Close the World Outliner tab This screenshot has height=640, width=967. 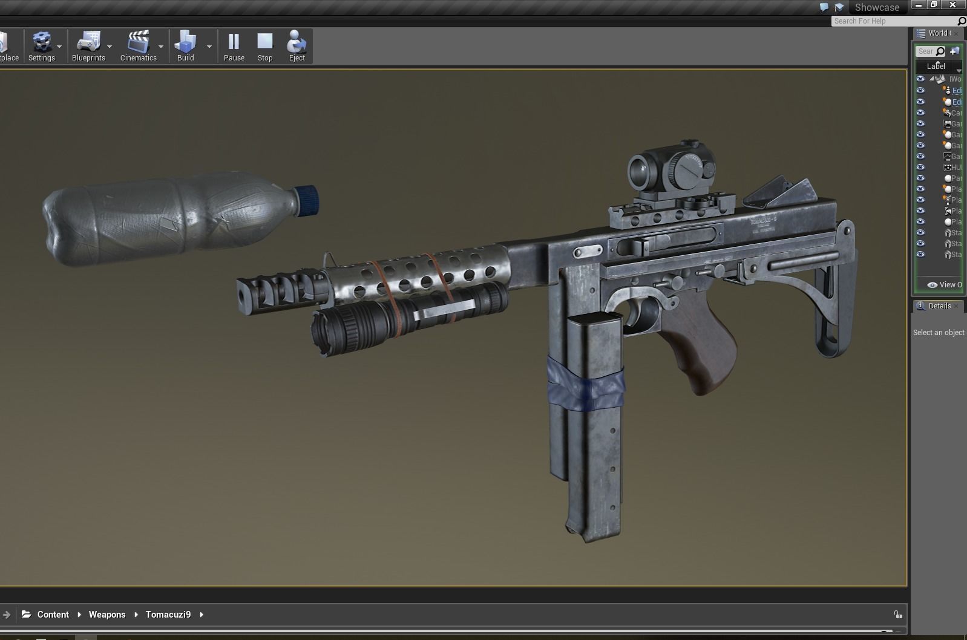coord(957,33)
